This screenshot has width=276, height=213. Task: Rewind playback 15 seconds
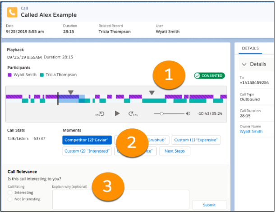click(100, 113)
